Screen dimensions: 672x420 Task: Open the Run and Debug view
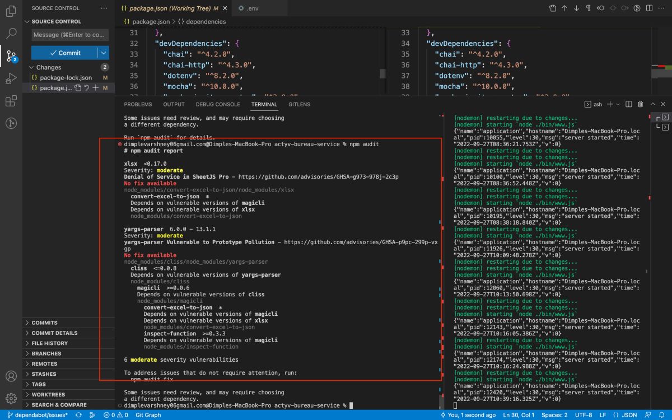(x=11, y=78)
